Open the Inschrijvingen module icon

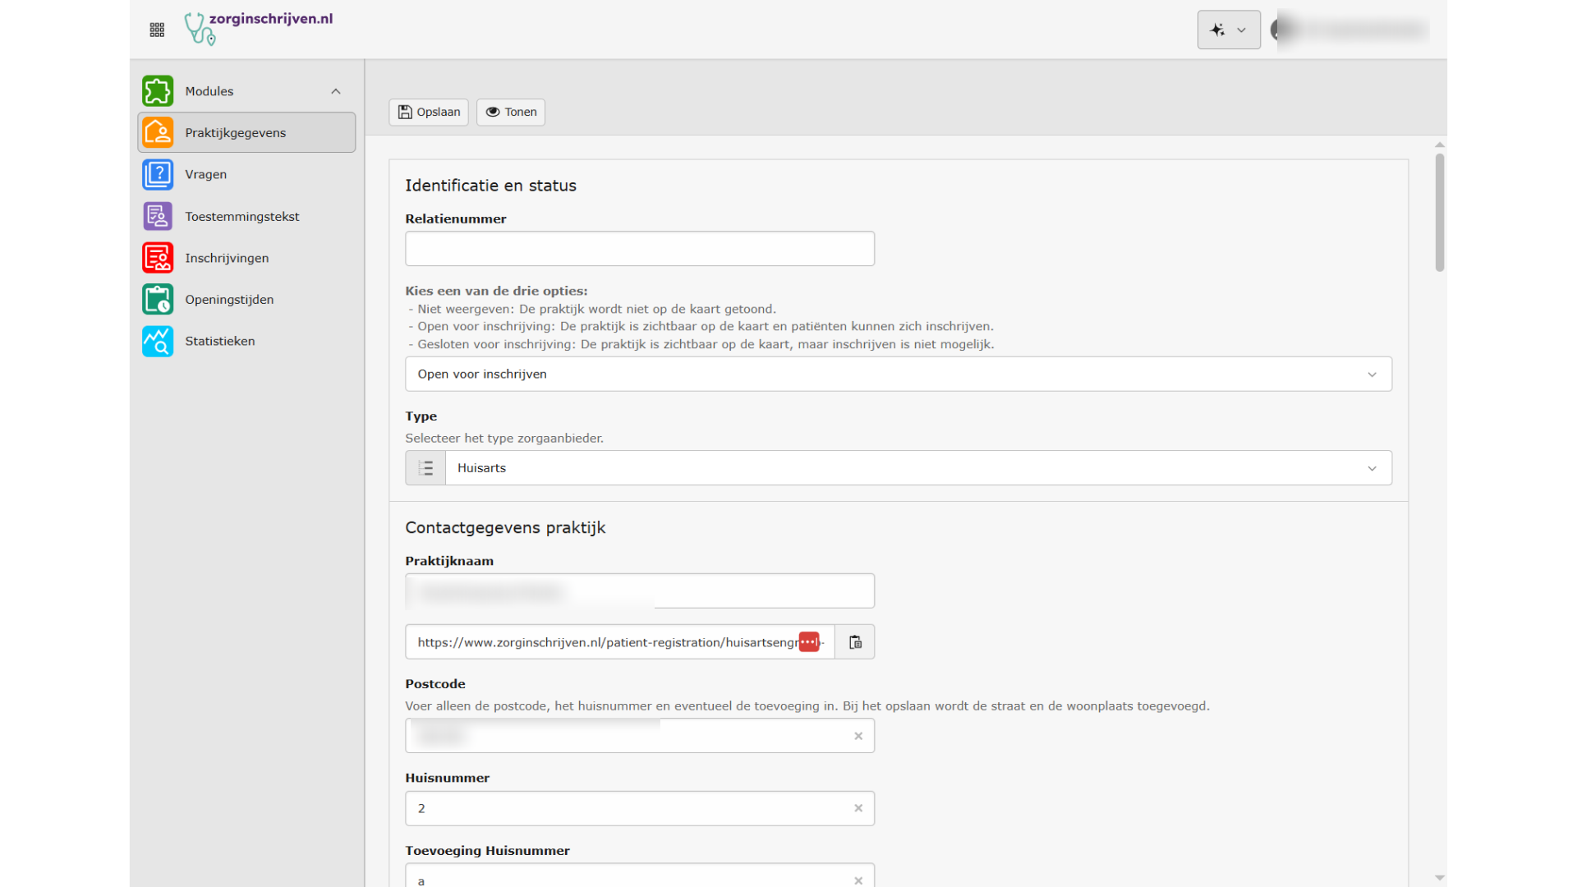click(158, 258)
